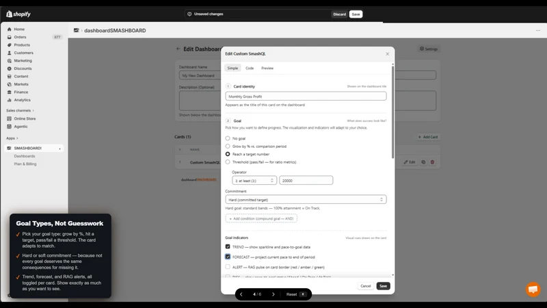The width and height of the screenshot is (547, 308).
Task: Open the chat support bubble
Action: click(533, 290)
